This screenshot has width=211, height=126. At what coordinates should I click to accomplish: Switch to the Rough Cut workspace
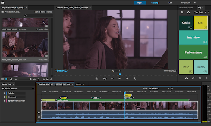185,3
